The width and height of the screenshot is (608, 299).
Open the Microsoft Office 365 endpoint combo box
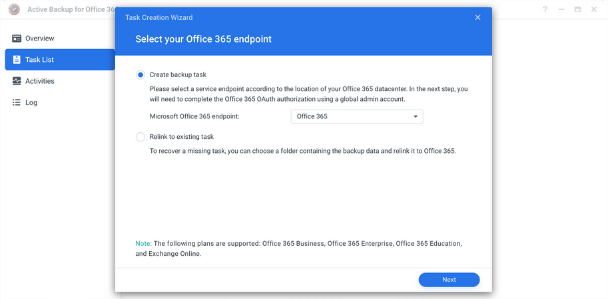click(x=357, y=116)
